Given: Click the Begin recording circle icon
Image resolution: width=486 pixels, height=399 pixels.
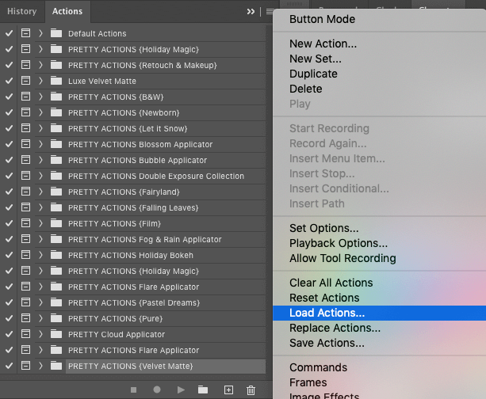Looking at the screenshot, I should tap(157, 389).
